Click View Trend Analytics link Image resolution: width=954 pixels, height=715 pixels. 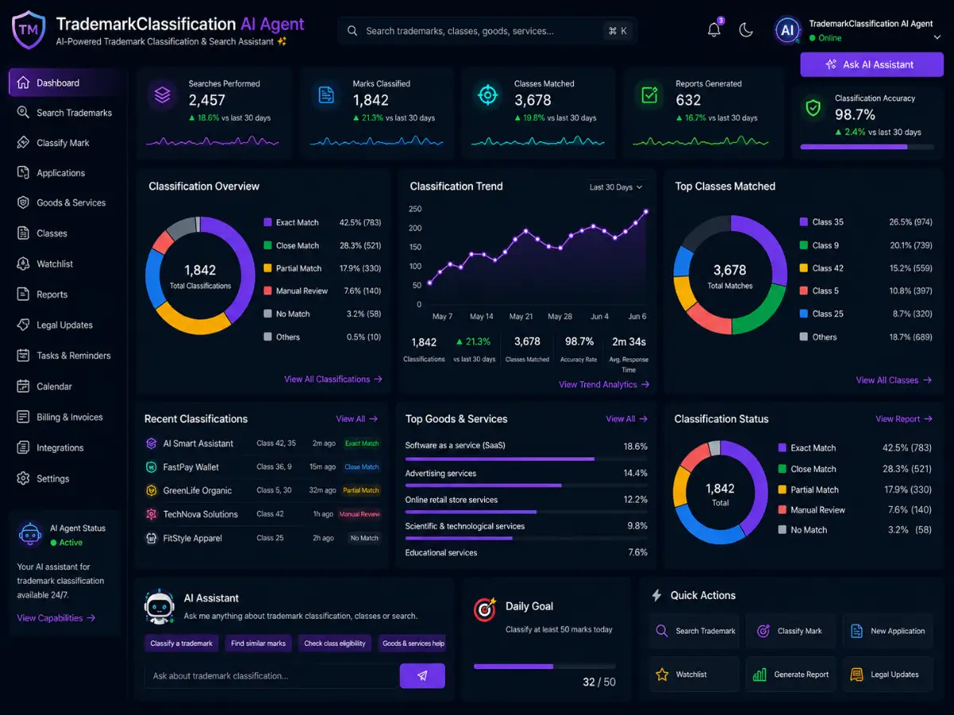coord(604,385)
